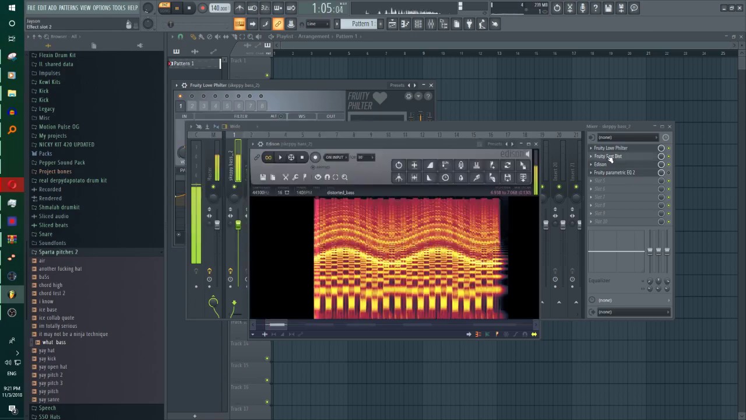The width and height of the screenshot is (746, 420).
Task: Click the Fruity Fast Dist mix level knob
Action: point(661,156)
